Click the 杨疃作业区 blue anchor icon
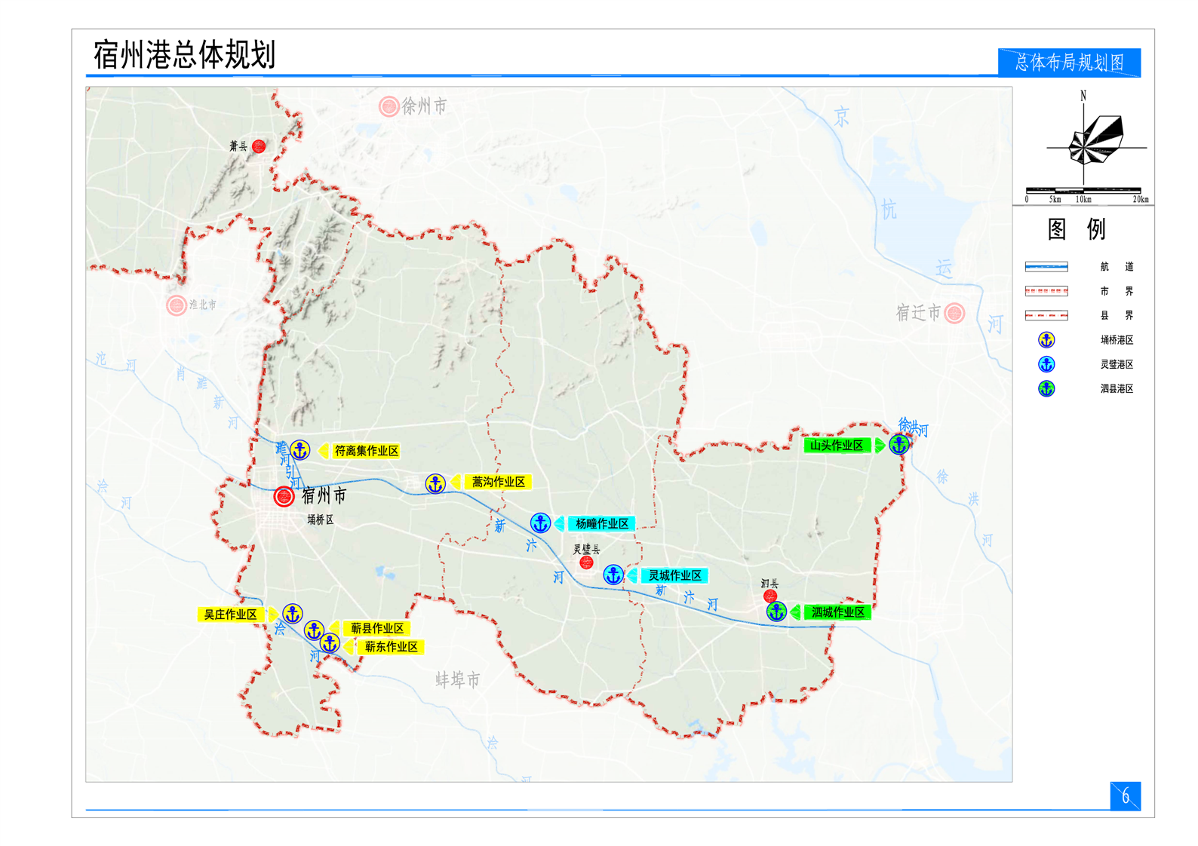1198x846 pixels. coord(540,523)
